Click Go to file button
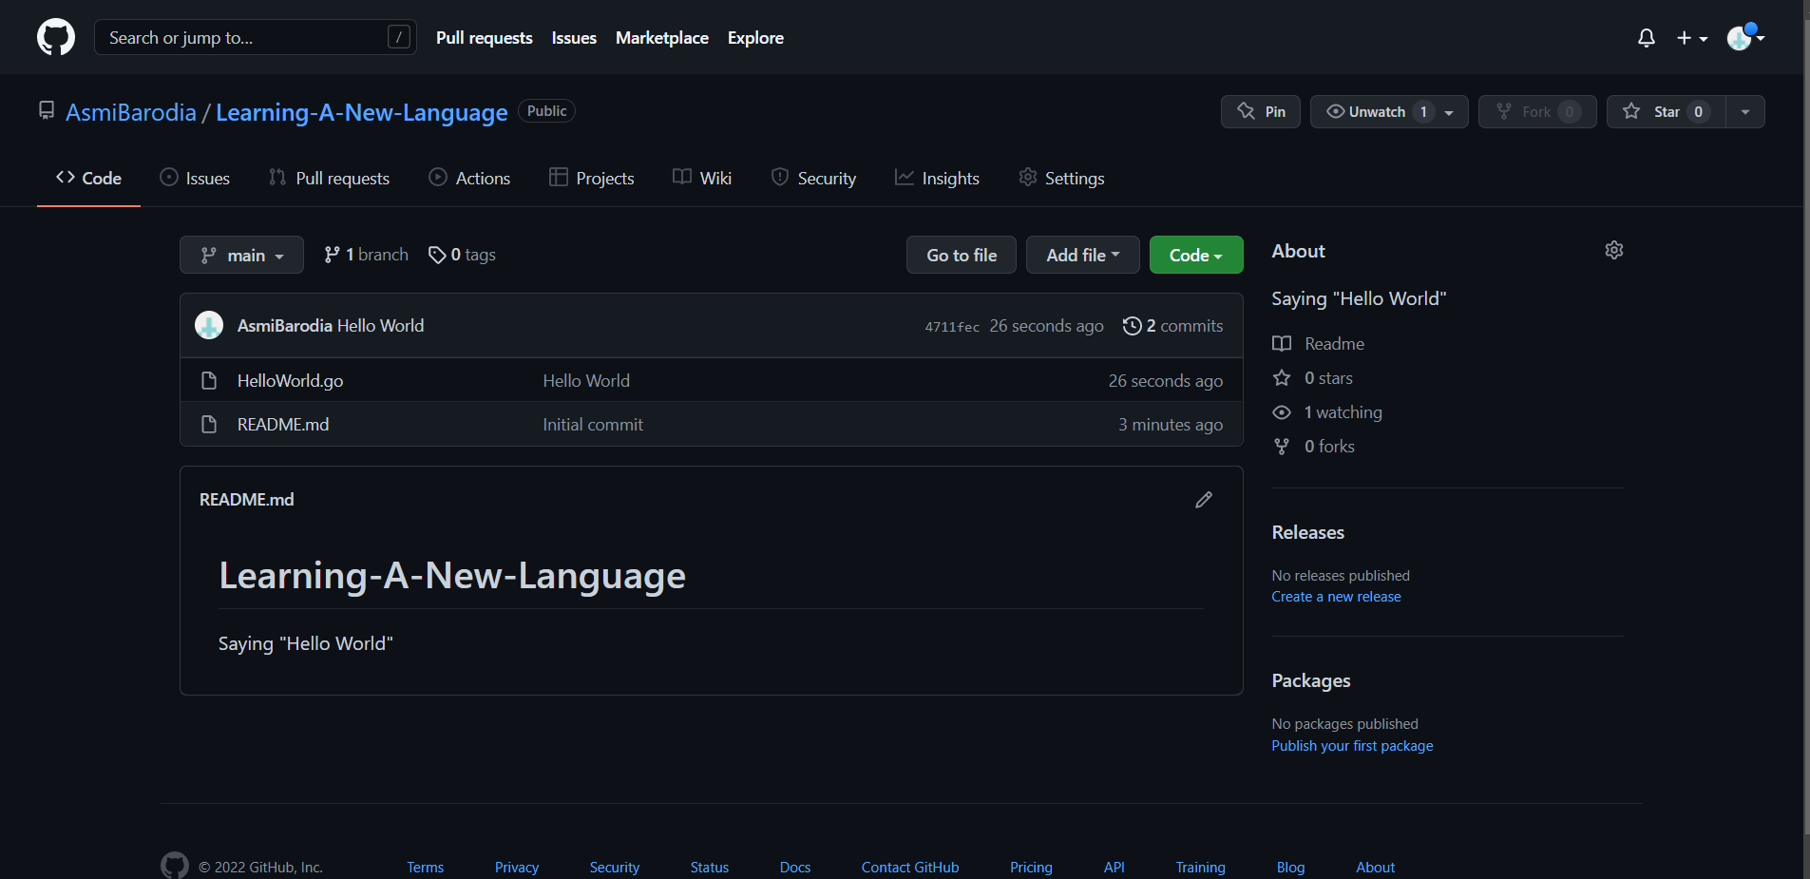 coord(962,255)
